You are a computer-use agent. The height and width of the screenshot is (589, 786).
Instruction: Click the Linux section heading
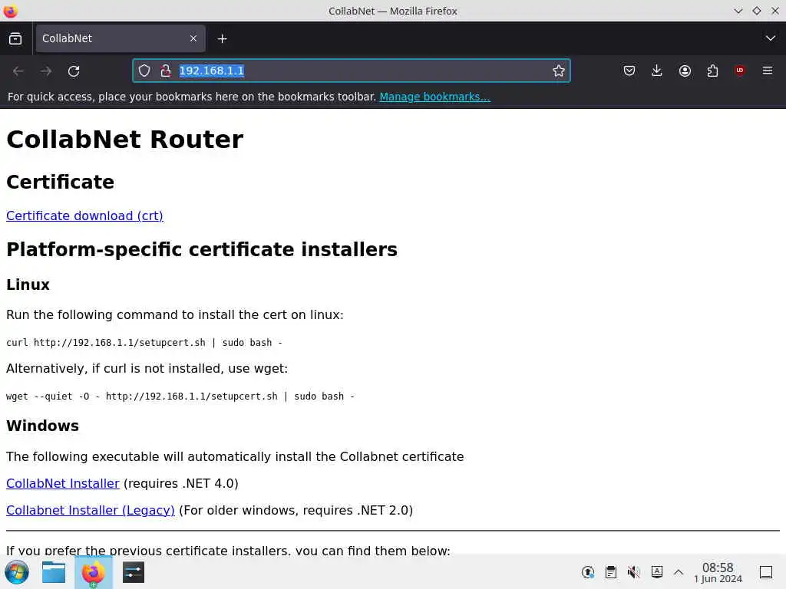point(28,285)
